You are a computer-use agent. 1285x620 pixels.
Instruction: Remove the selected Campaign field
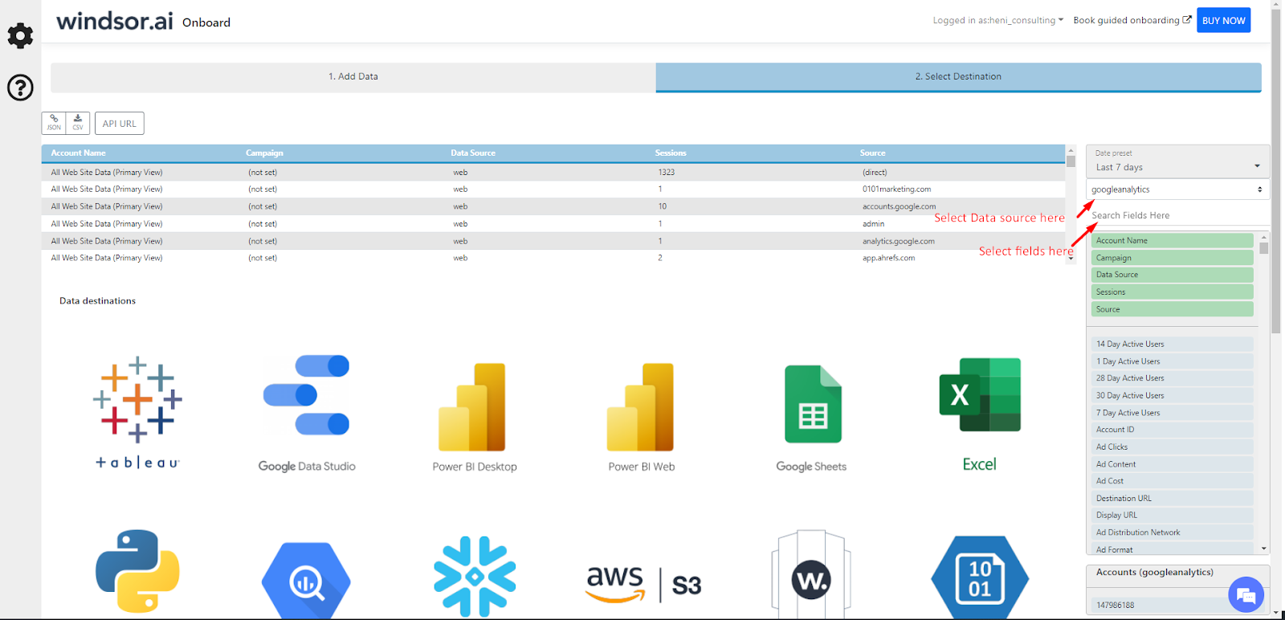(1173, 258)
